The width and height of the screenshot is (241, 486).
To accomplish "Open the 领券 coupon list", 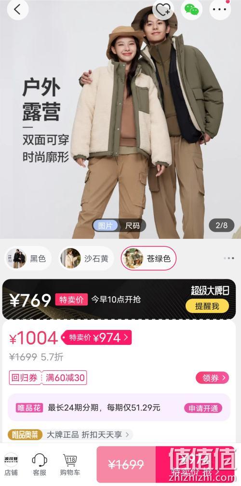I will pyautogui.click(x=213, y=378).
